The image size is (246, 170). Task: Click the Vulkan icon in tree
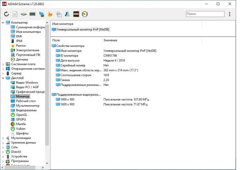point(13,129)
